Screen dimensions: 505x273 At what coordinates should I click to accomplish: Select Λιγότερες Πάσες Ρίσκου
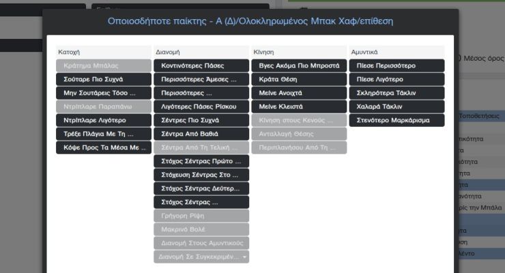201,106
